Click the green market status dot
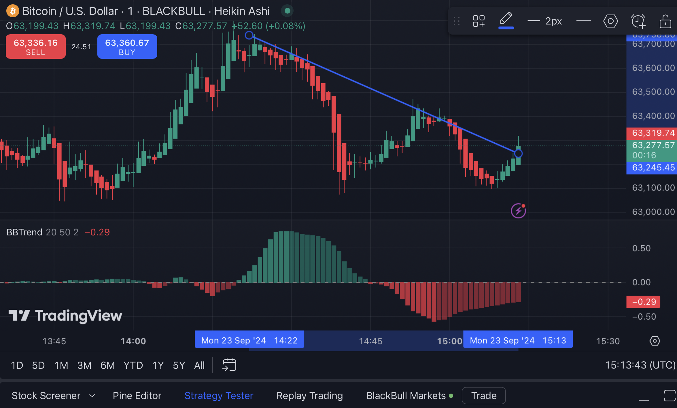Screen dimensions: 677x408 coord(287,11)
